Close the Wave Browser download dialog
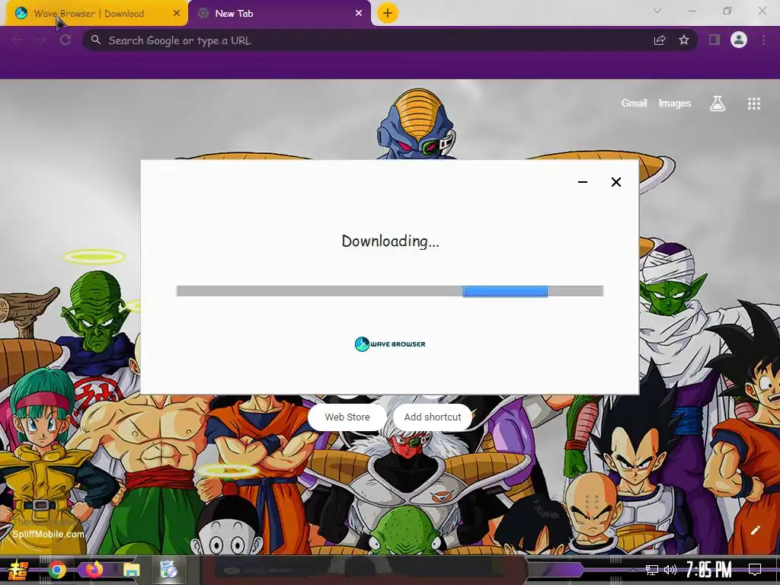The width and height of the screenshot is (780, 585). coord(615,182)
